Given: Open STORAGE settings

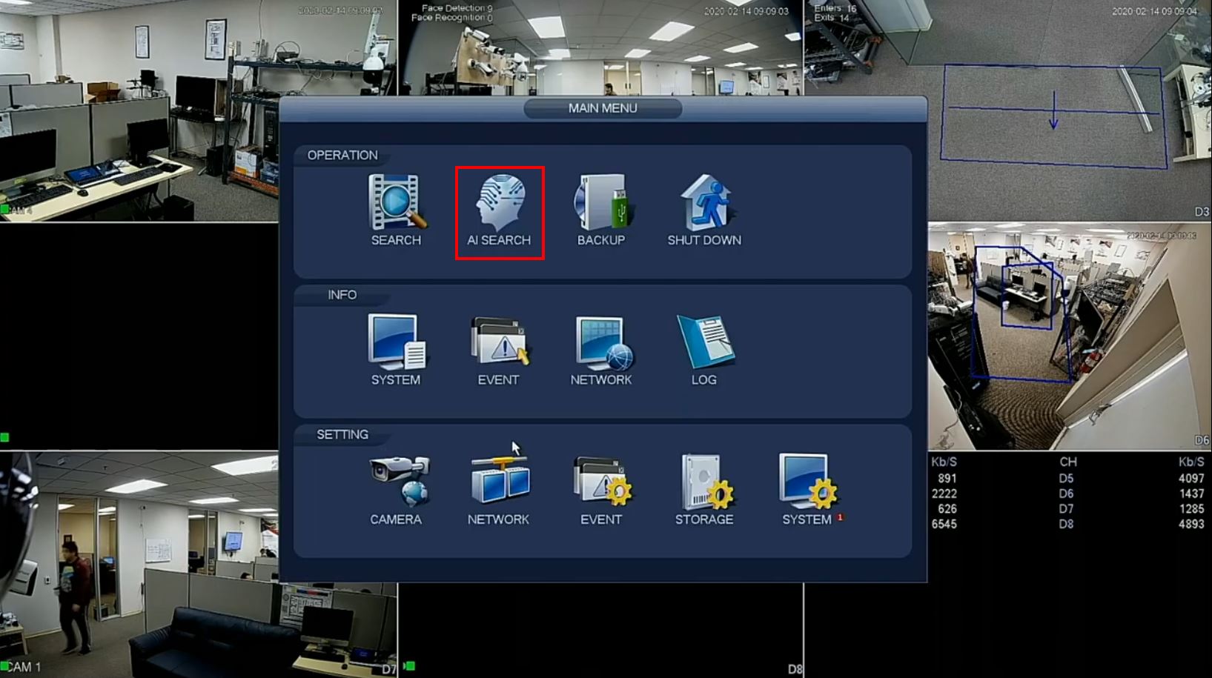Looking at the screenshot, I should (704, 490).
